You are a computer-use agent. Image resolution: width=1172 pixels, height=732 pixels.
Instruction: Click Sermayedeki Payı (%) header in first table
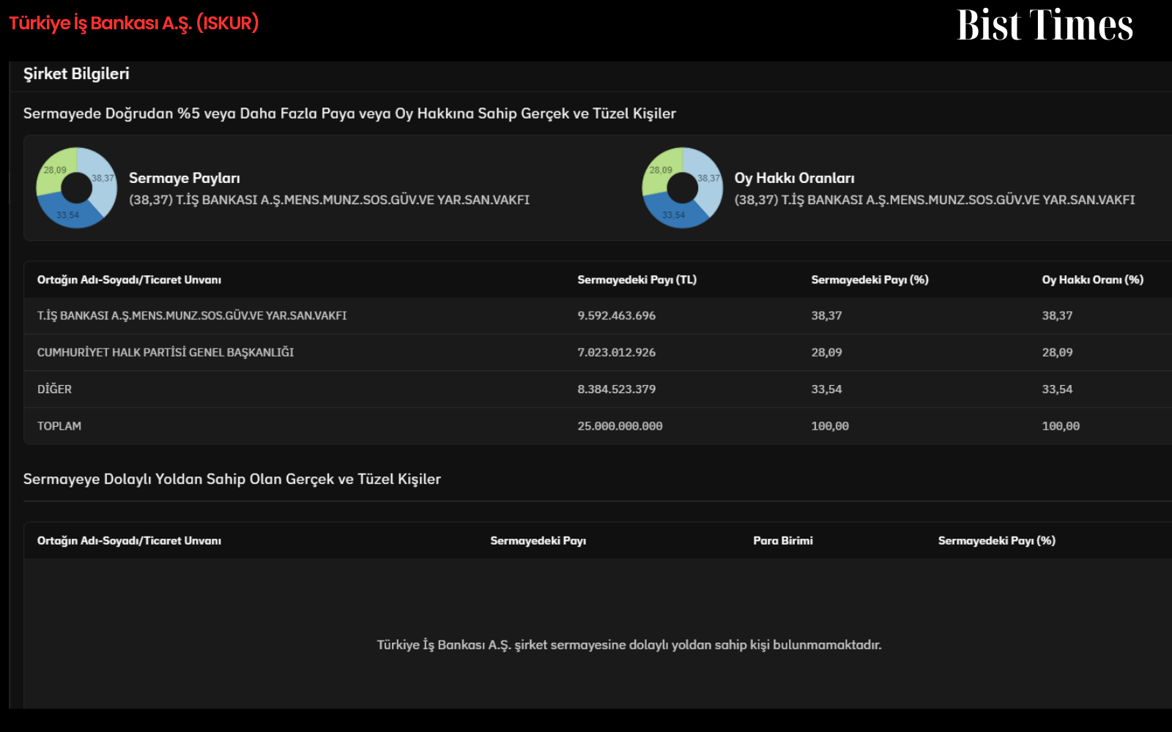[x=870, y=280]
